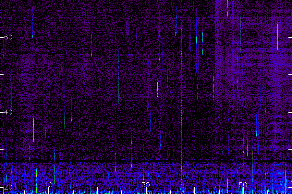Click the "10" horizontal axis label
This screenshot has width=292, height=194.
[x=49, y=185]
